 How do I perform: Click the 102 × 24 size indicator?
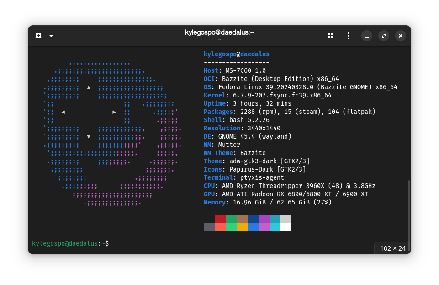pos(393,248)
